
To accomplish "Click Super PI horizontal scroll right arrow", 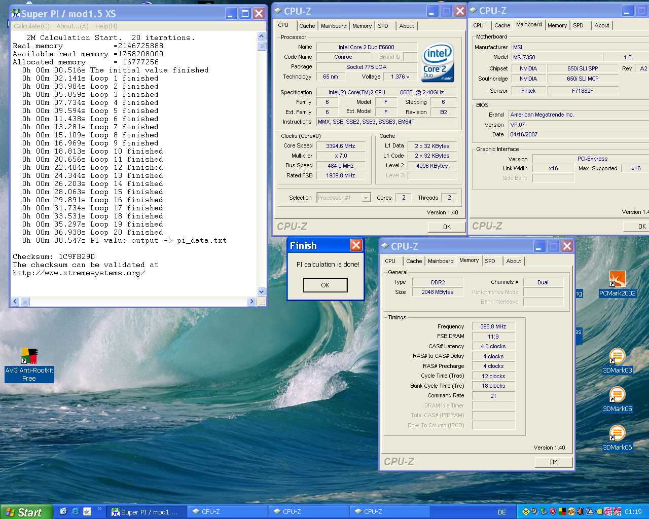I will pyautogui.click(x=251, y=302).
